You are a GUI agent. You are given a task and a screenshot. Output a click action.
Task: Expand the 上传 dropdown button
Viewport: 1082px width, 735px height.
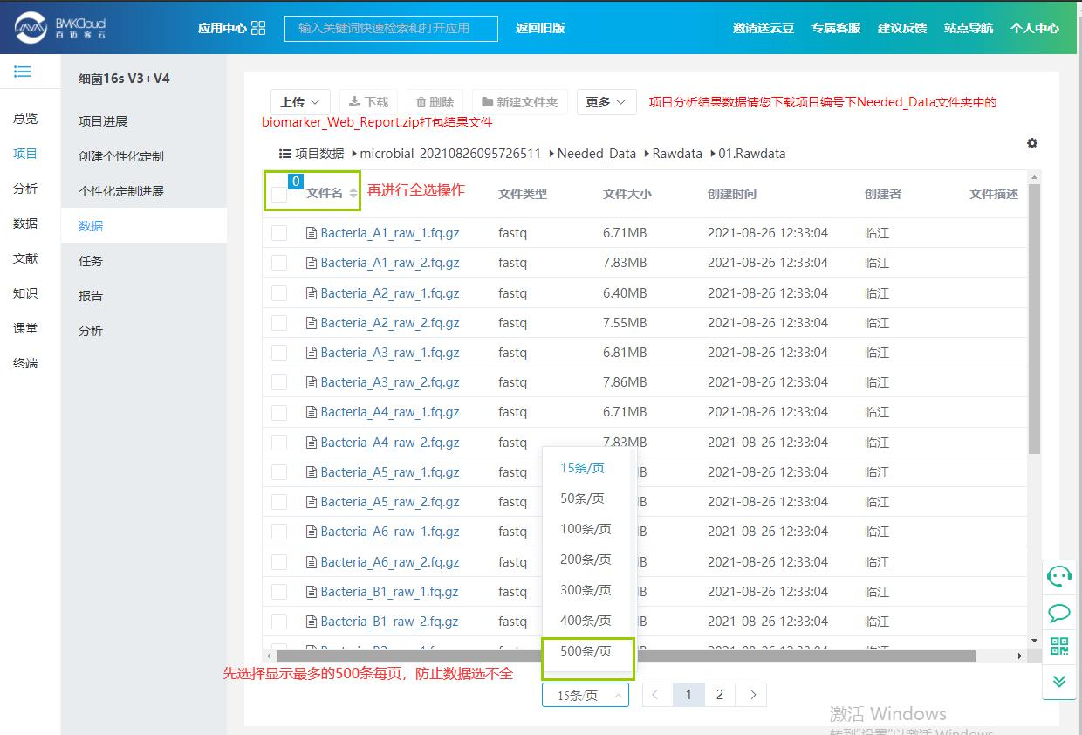[x=300, y=102]
